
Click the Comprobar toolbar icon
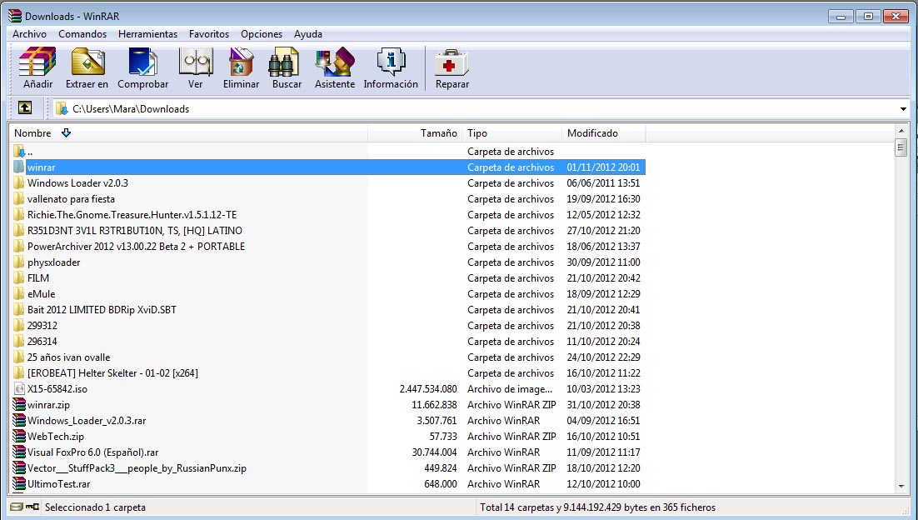[142, 62]
